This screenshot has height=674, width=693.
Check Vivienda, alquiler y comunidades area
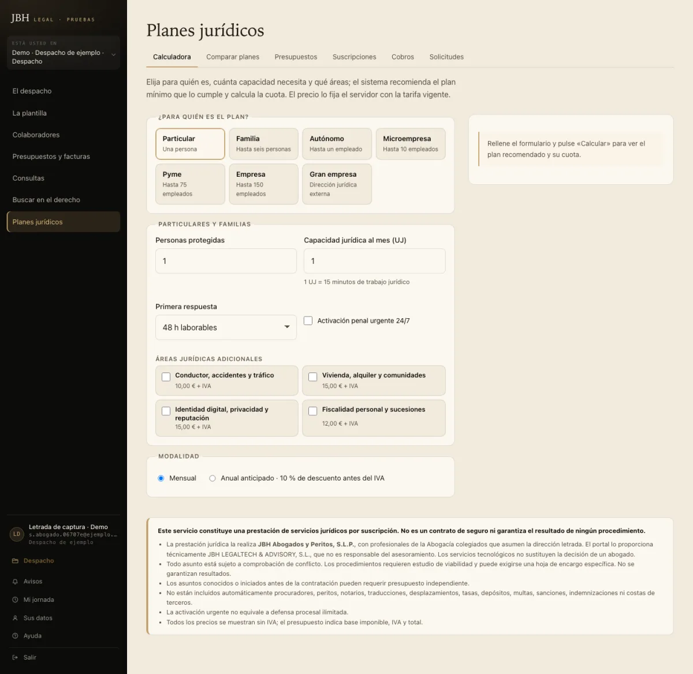click(313, 377)
